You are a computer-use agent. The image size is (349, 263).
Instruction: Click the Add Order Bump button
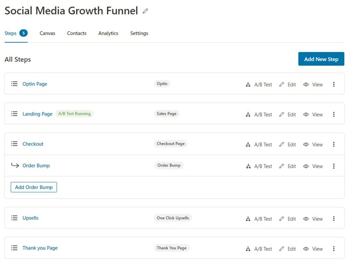click(x=34, y=187)
